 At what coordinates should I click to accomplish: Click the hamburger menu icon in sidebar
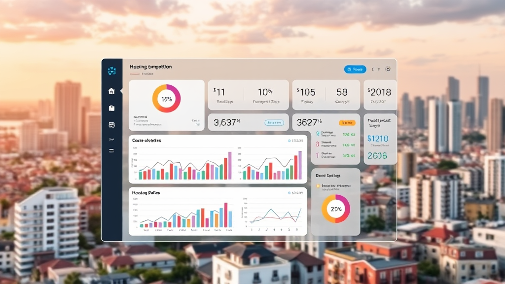pyautogui.click(x=111, y=150)
